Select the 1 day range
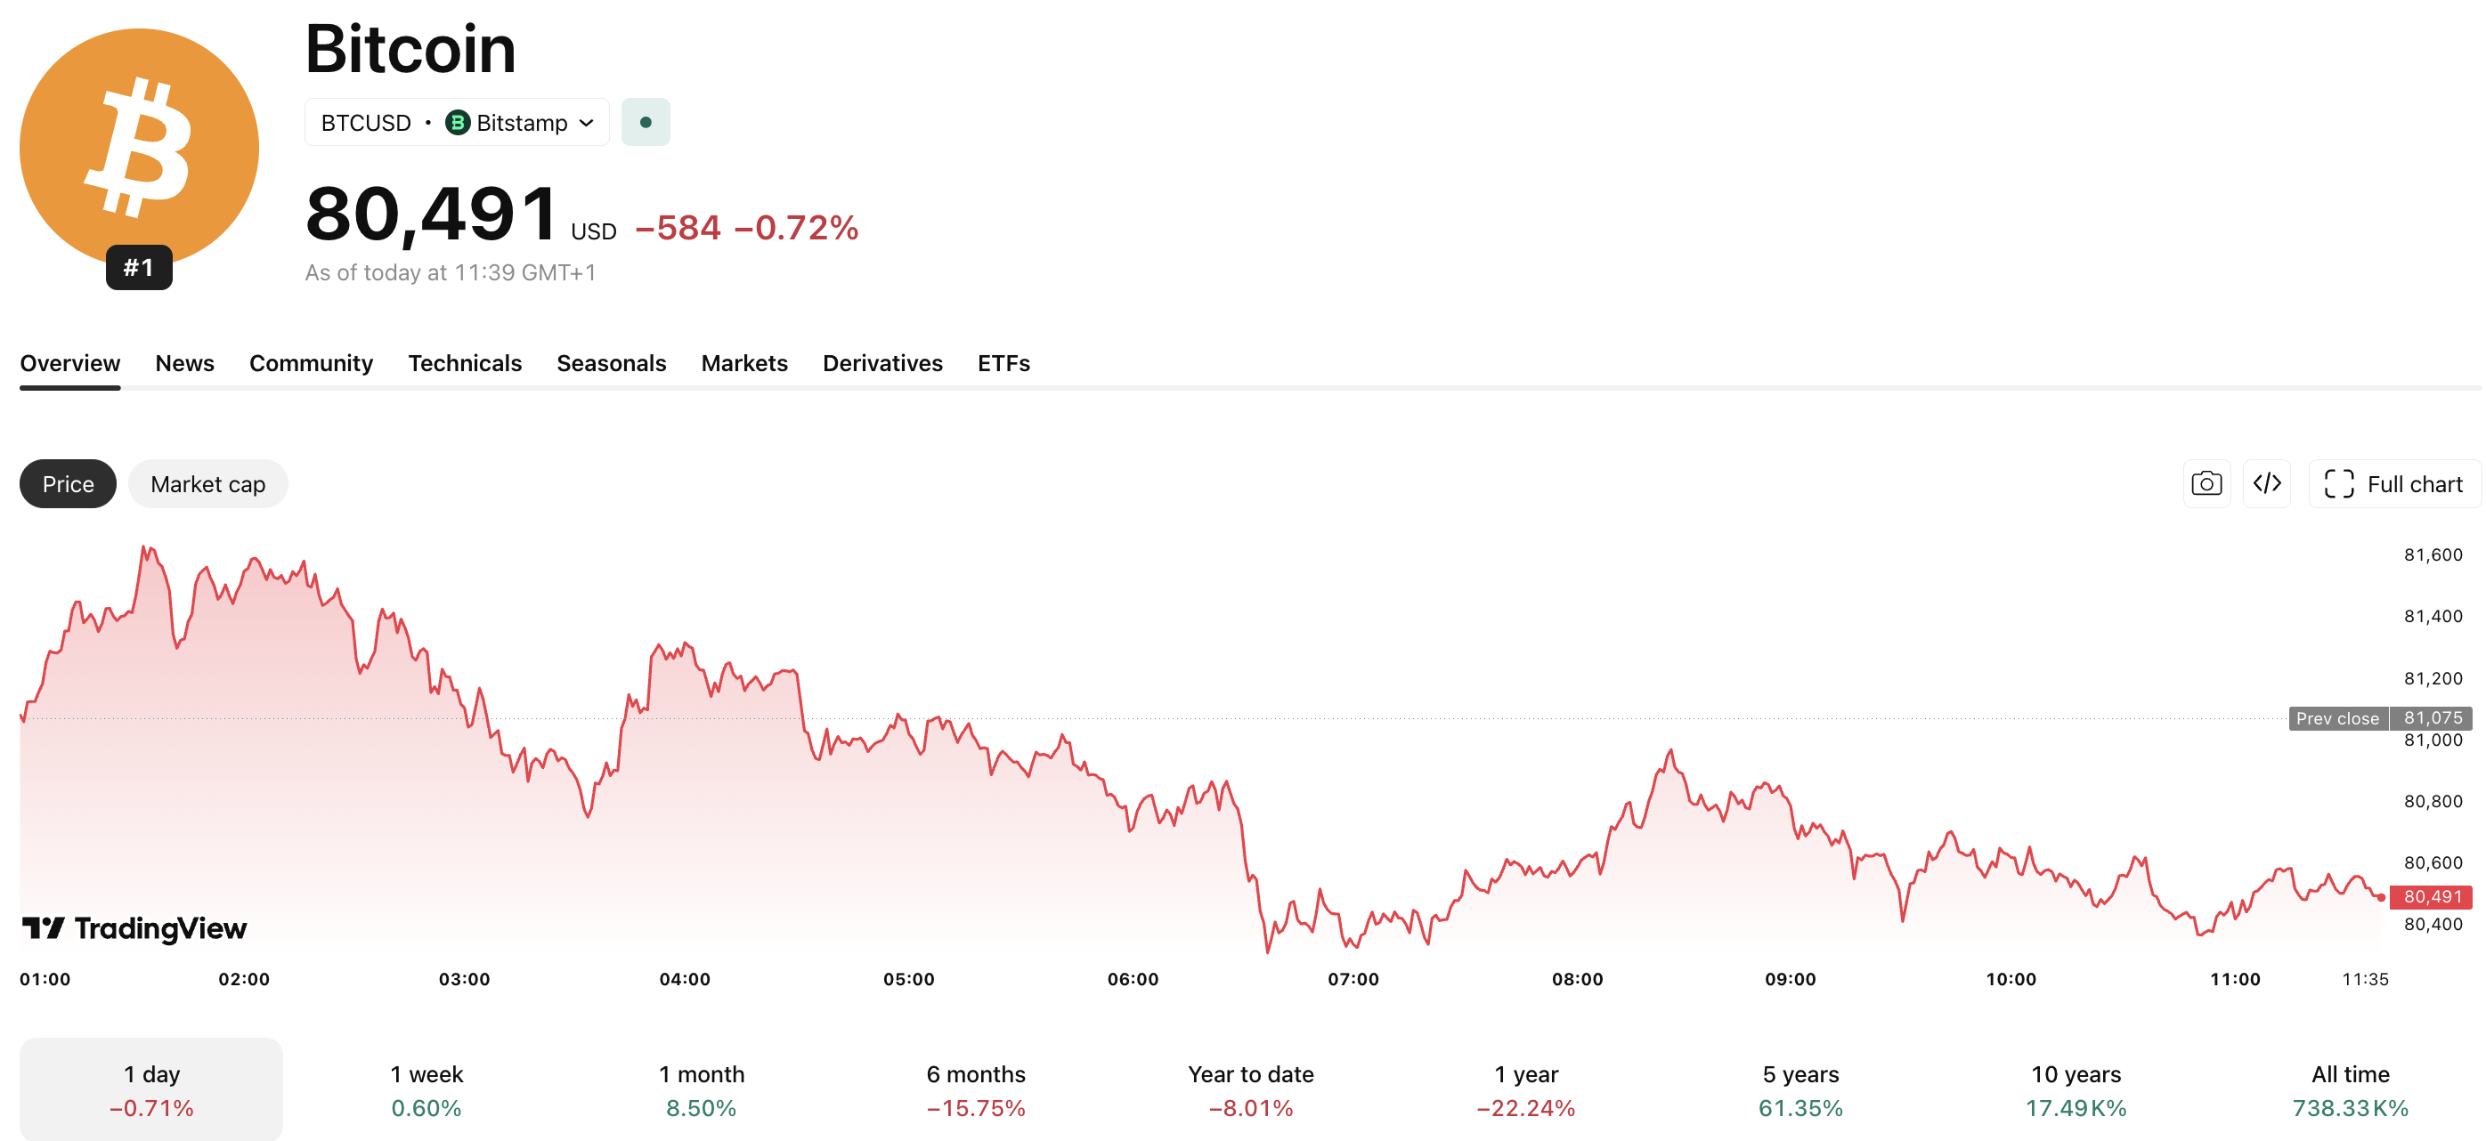This screenshot has width=2486, height=1141. click(151, 1090)
